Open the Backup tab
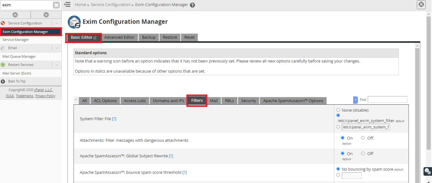Viewport: 432px width, 183px height. pos(149,37)
